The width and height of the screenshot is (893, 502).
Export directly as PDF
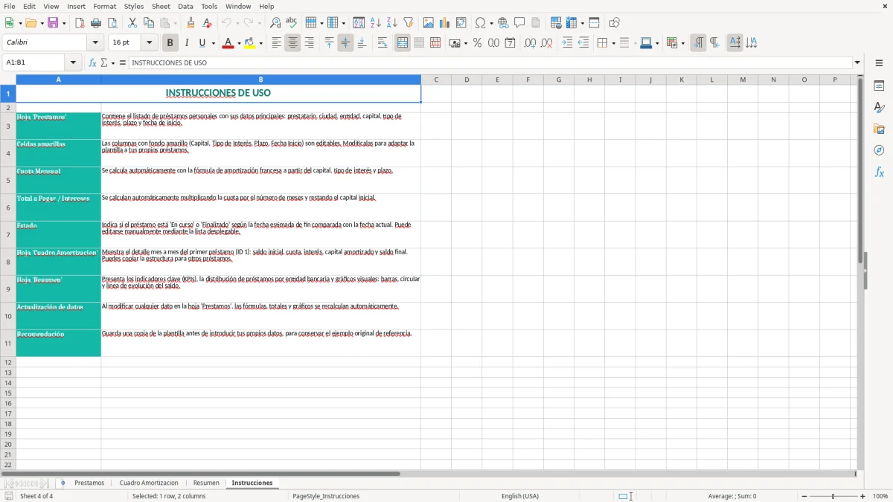(x=80, y=23)
